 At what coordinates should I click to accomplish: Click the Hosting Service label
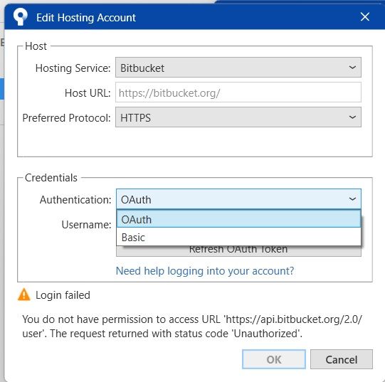point(73,68)
